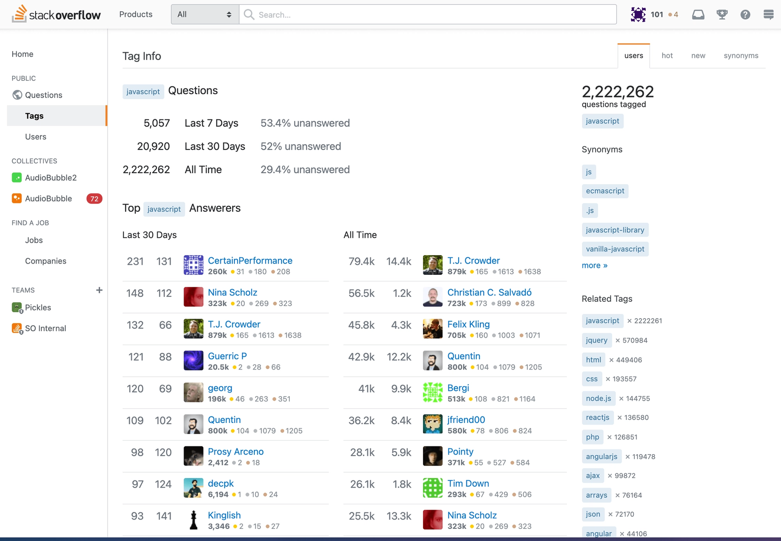The width and height of the screenshot is (781, 541).
Task: Open the Products menu
Action: [136, 14]
